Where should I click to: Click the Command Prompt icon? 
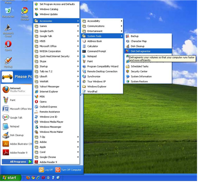coord(84,51)
